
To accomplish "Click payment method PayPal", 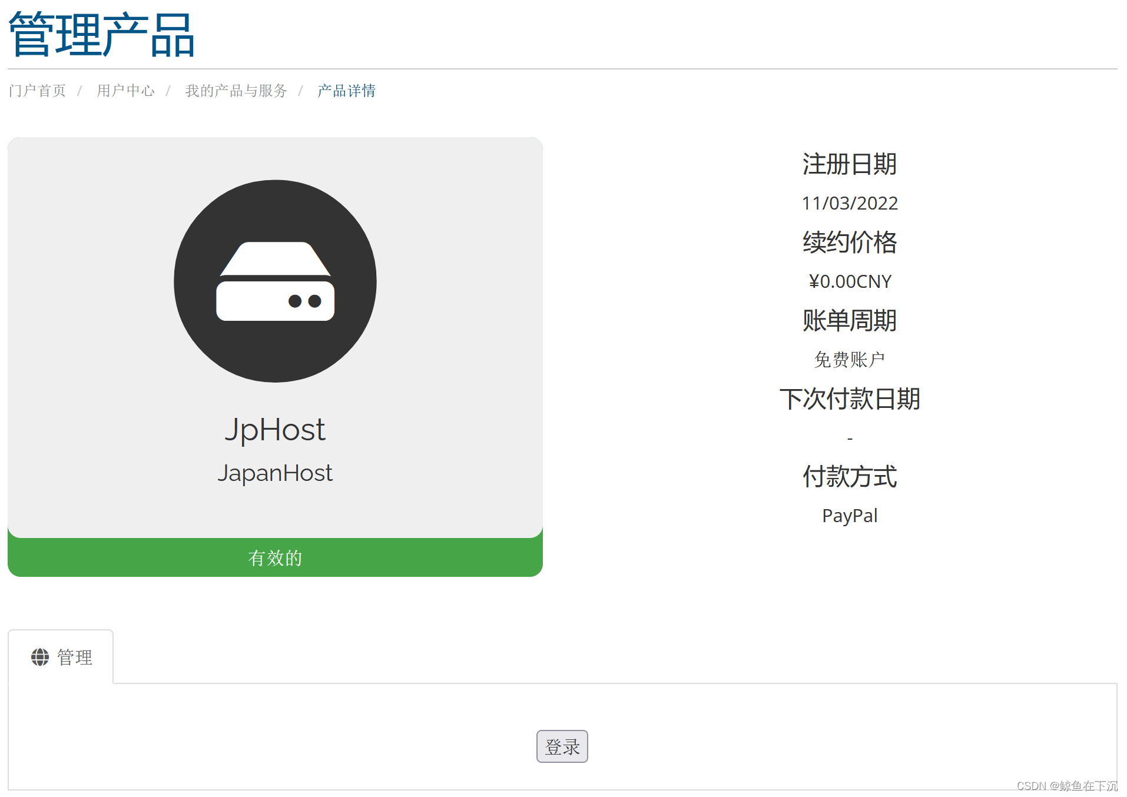I will [x=850, y=516].
